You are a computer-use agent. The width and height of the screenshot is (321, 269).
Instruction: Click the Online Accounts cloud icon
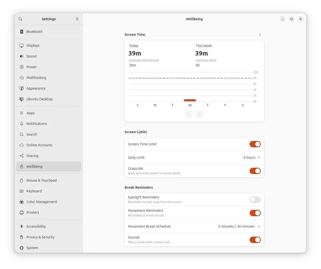coord(22,145)
